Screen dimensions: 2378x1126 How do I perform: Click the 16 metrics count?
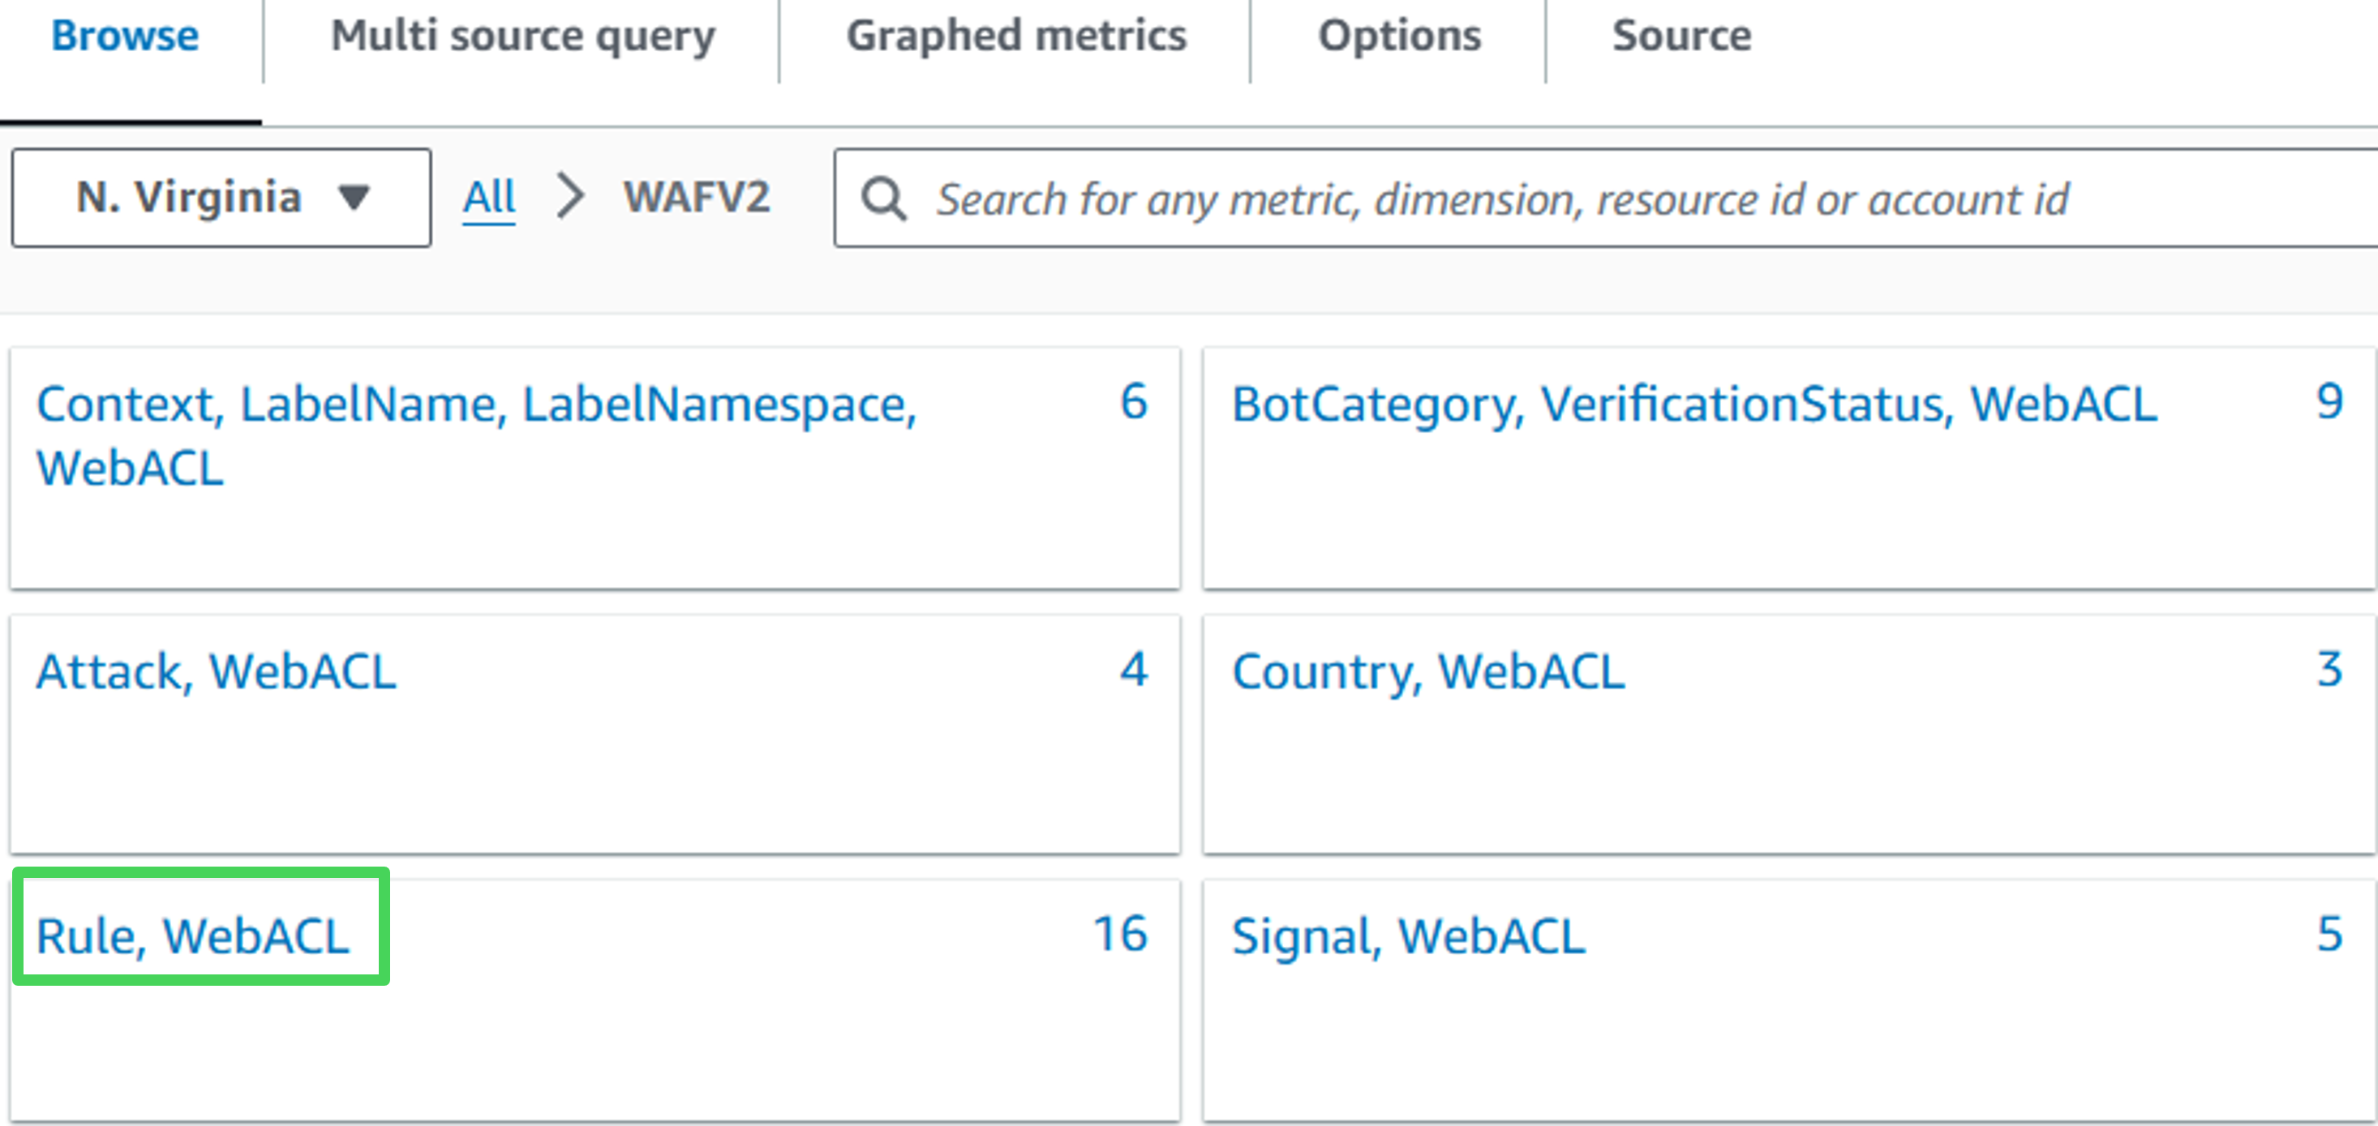pos(1120,934)
